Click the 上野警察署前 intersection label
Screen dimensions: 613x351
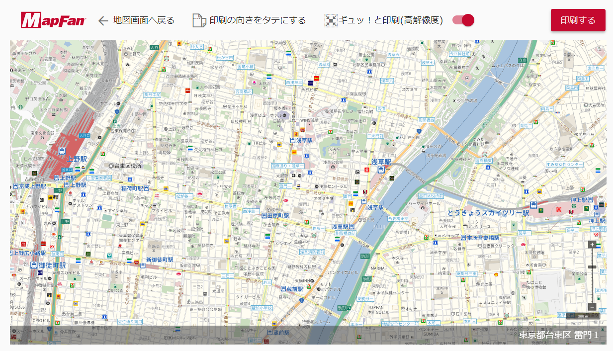coord(98,177)
